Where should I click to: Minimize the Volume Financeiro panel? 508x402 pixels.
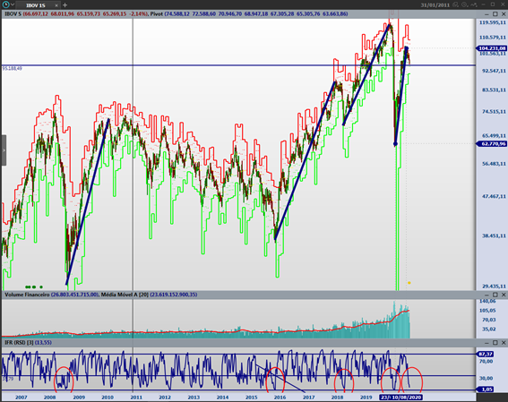(x=486, y=295)
